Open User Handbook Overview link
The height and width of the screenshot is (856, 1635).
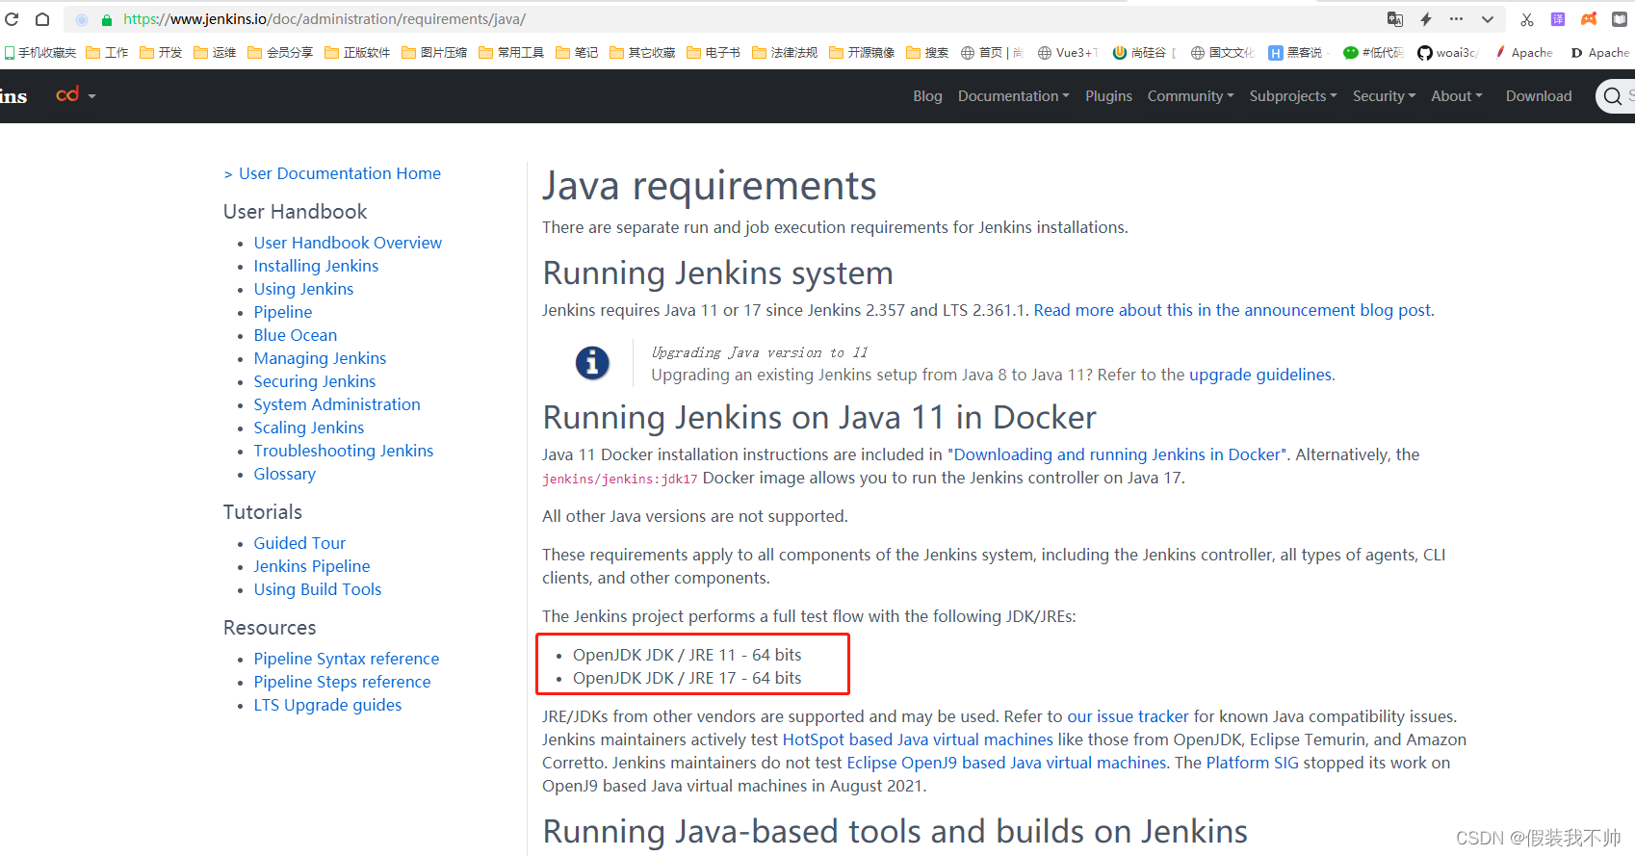(x=348, y=243)
